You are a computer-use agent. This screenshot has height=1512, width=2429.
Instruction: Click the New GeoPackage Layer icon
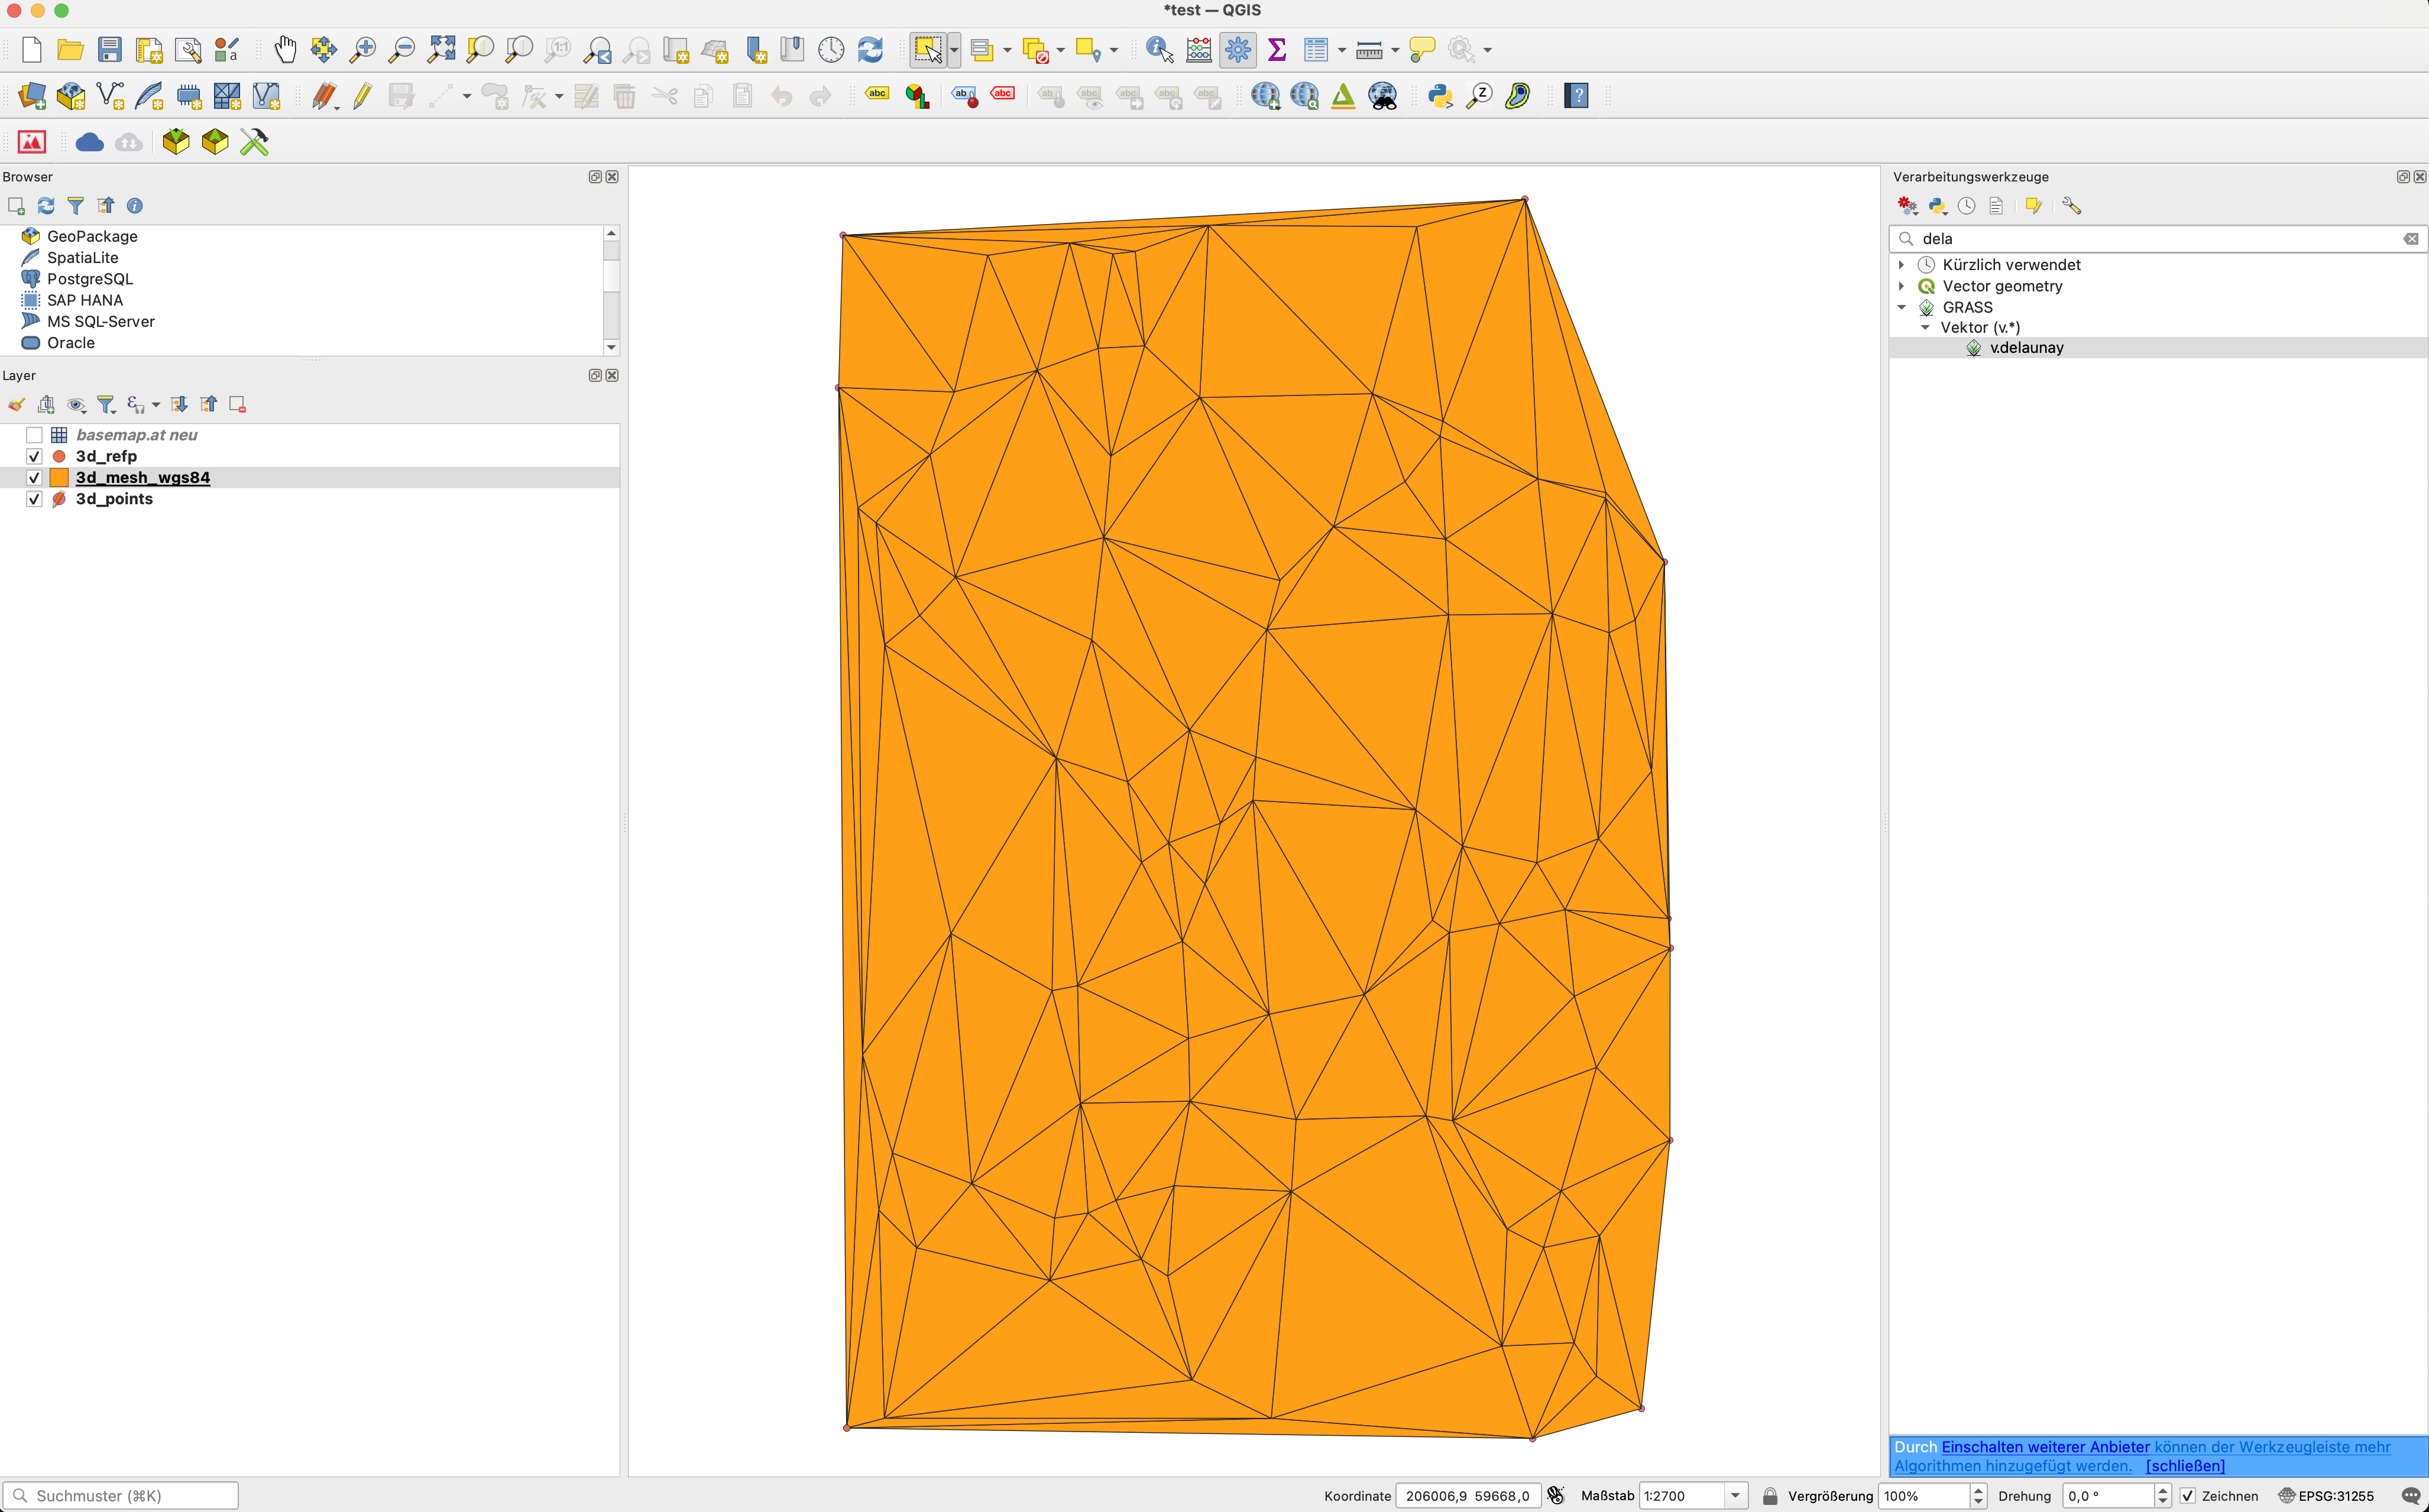[71, 96]
